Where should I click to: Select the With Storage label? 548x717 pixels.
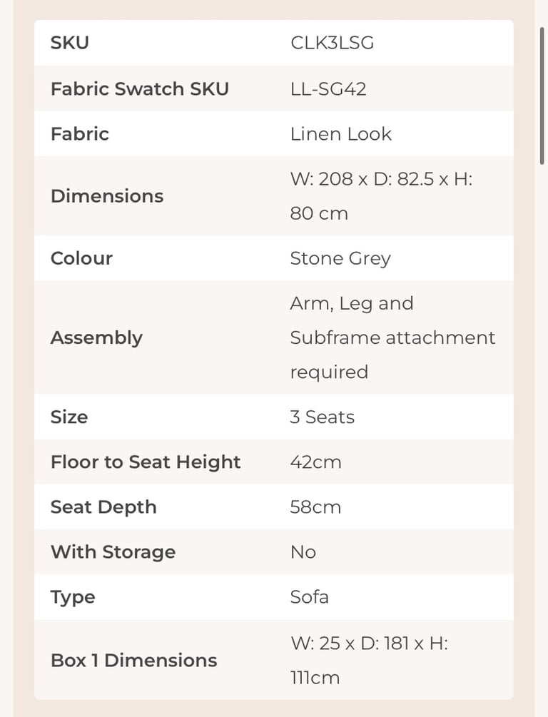click(x=113, y=552)
